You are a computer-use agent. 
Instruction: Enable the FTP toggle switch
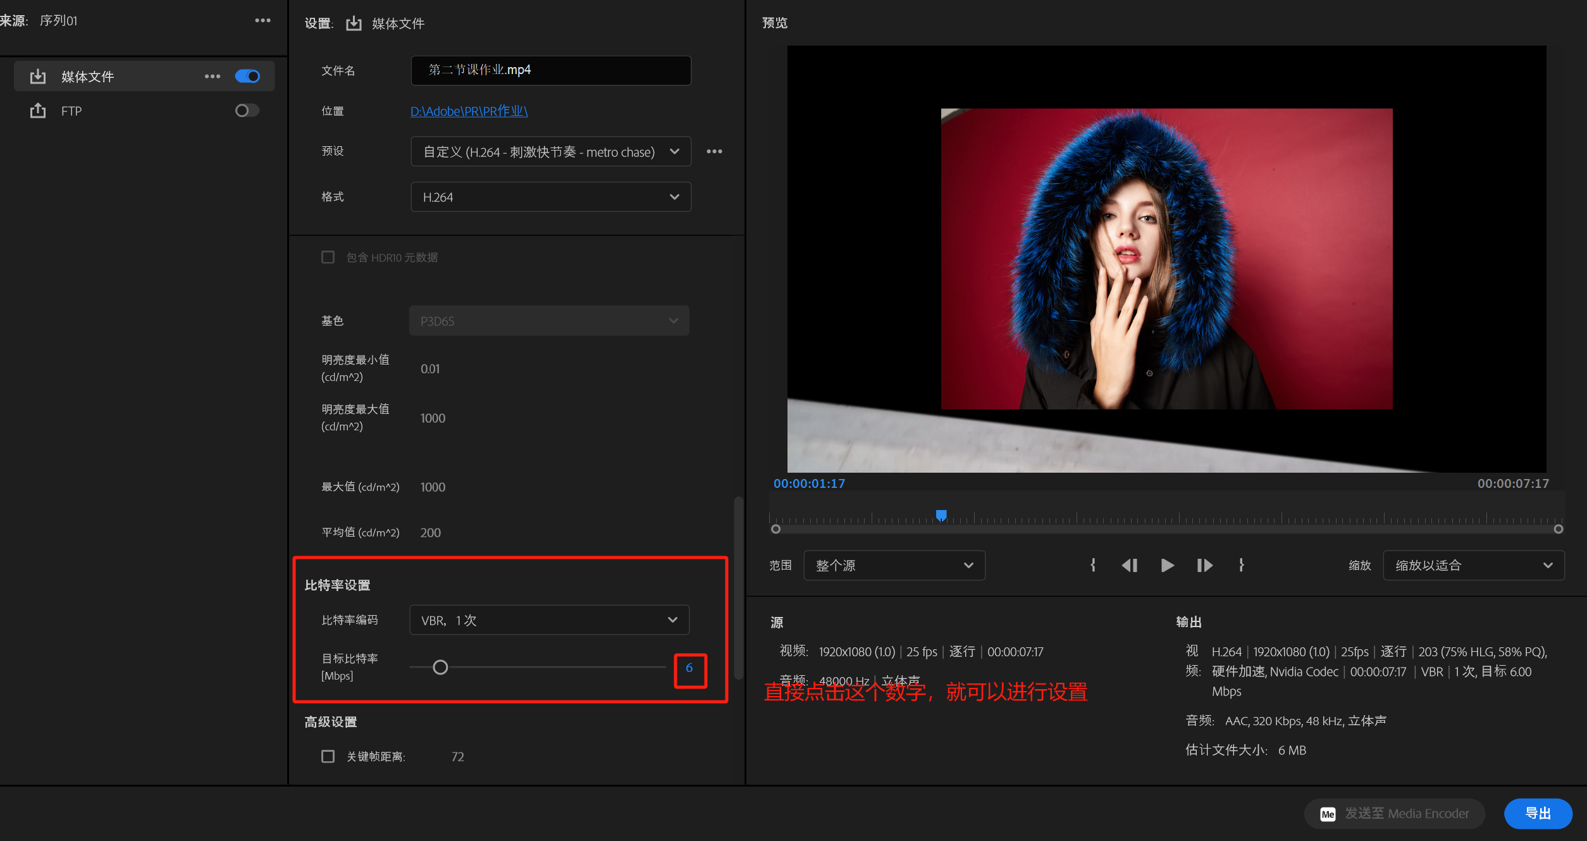point(247,111)
